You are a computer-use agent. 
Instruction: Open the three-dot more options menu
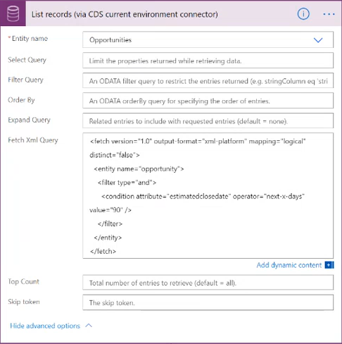coord(329,14)
